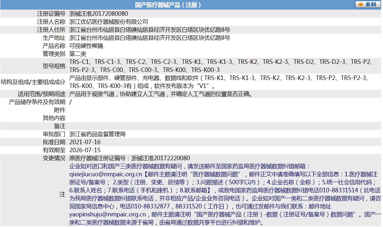Click the email yaopinshuju@nmpaic.org.cn
Screen dimensions: 383x227
(107, 214)
